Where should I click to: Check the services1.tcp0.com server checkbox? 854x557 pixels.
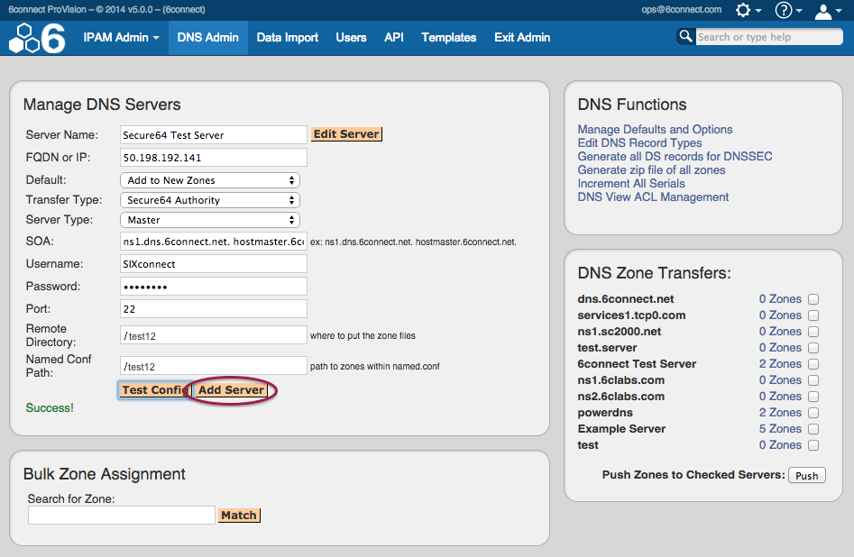click(813, 315)
